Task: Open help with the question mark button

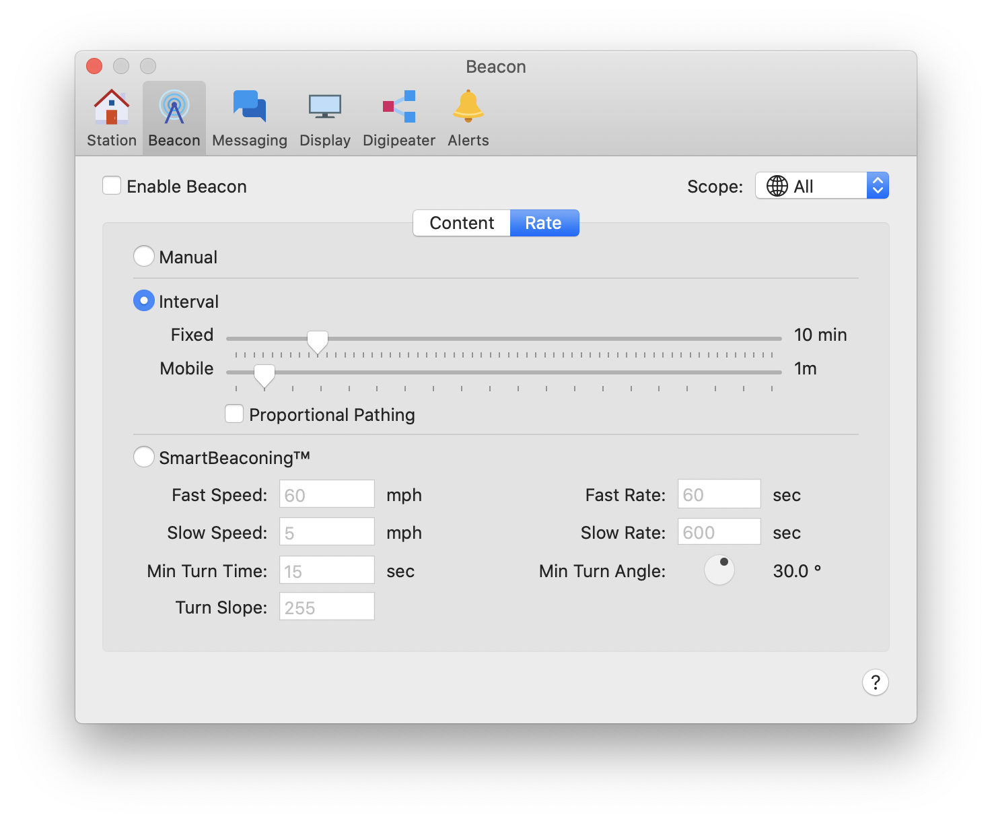Action: click(876, 682)
